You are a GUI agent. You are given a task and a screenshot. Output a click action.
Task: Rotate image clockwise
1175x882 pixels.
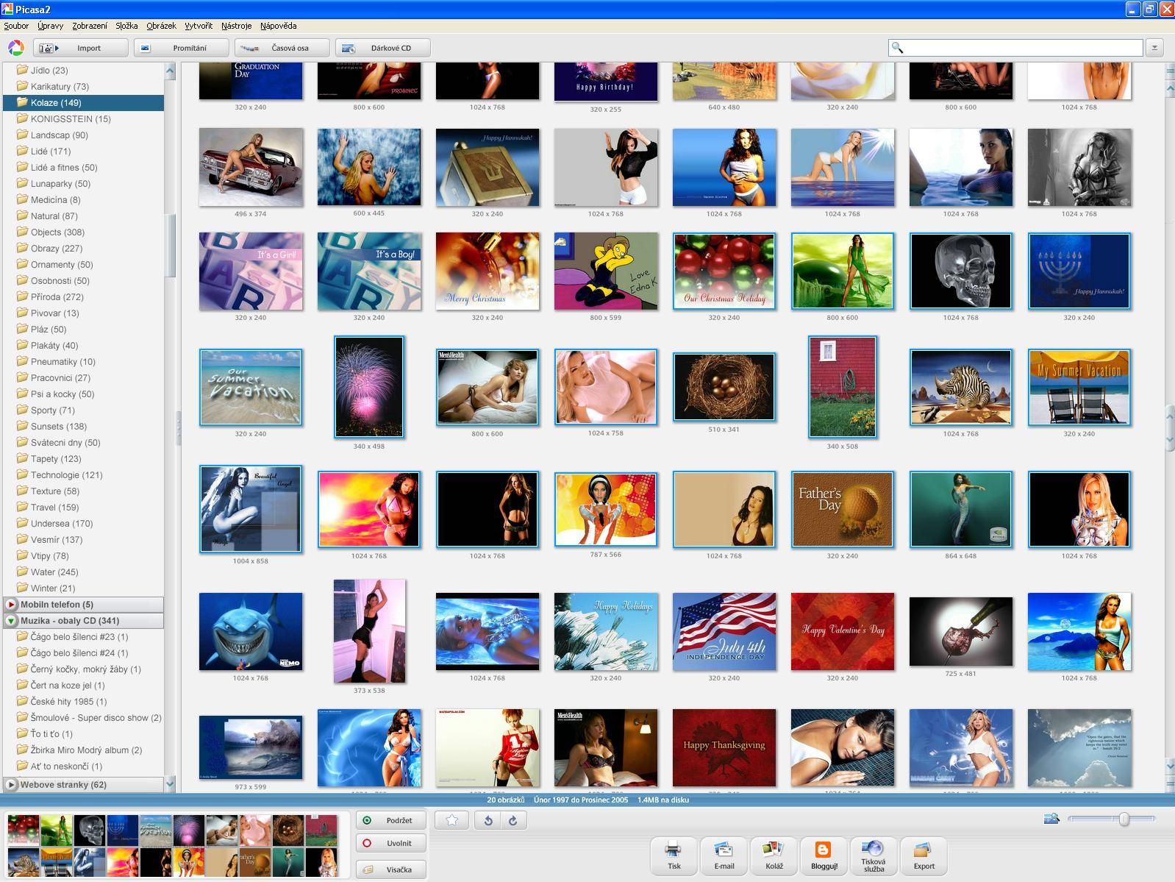[513, 820]
